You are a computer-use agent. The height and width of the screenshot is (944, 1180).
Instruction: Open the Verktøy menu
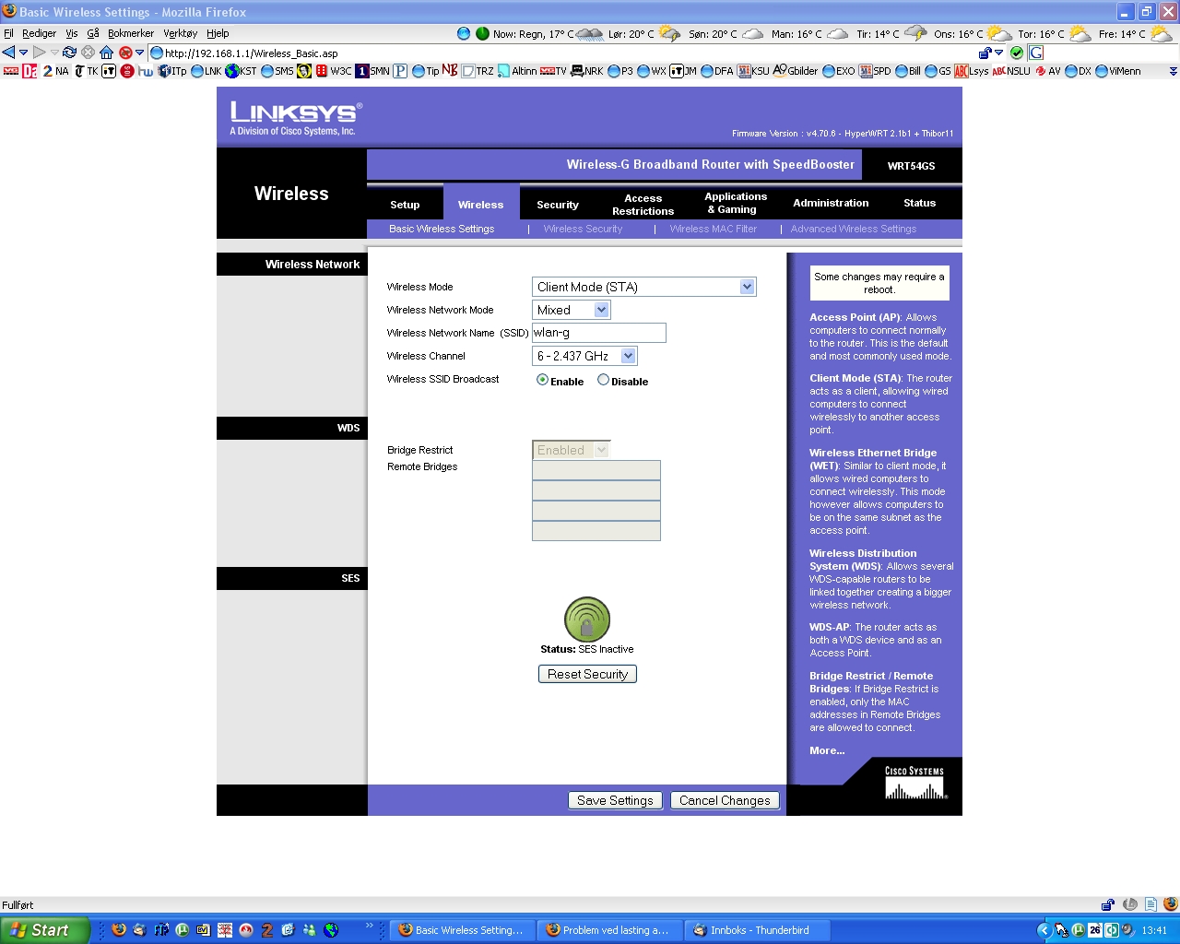[181, 33]
